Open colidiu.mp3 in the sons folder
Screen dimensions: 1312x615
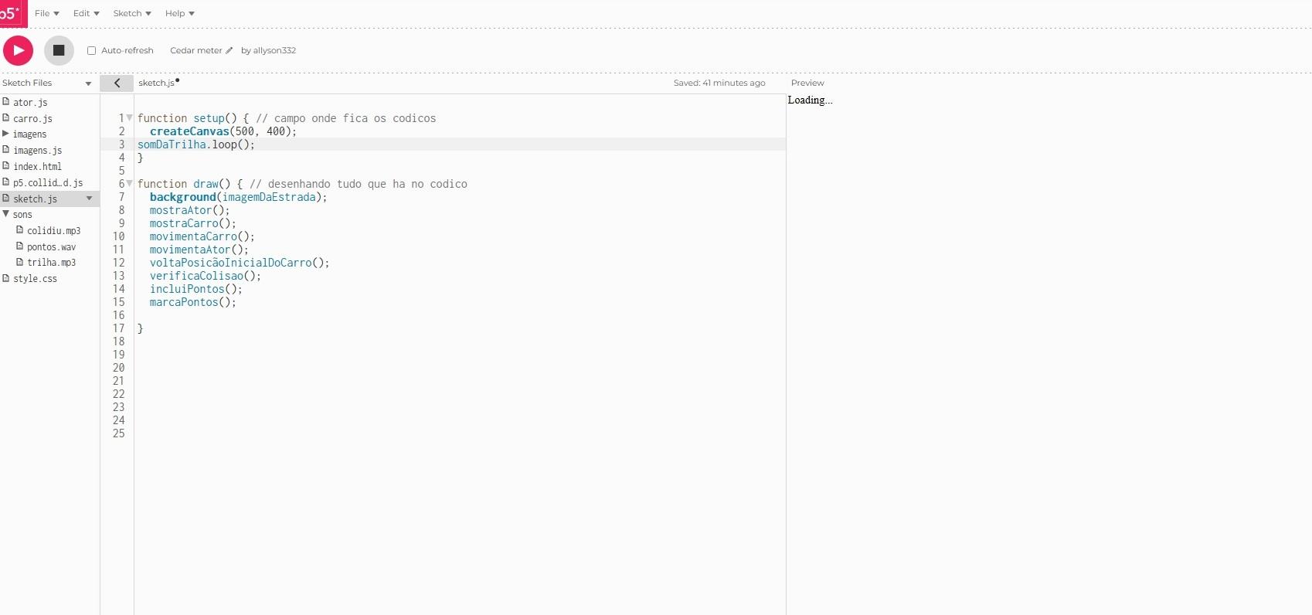point(53,230)
